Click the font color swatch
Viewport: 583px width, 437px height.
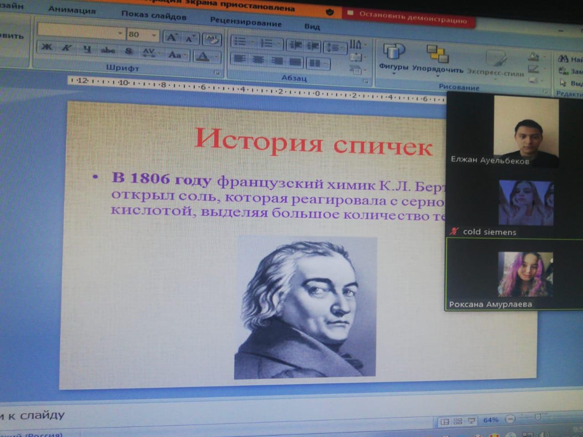tap(203, 56)
